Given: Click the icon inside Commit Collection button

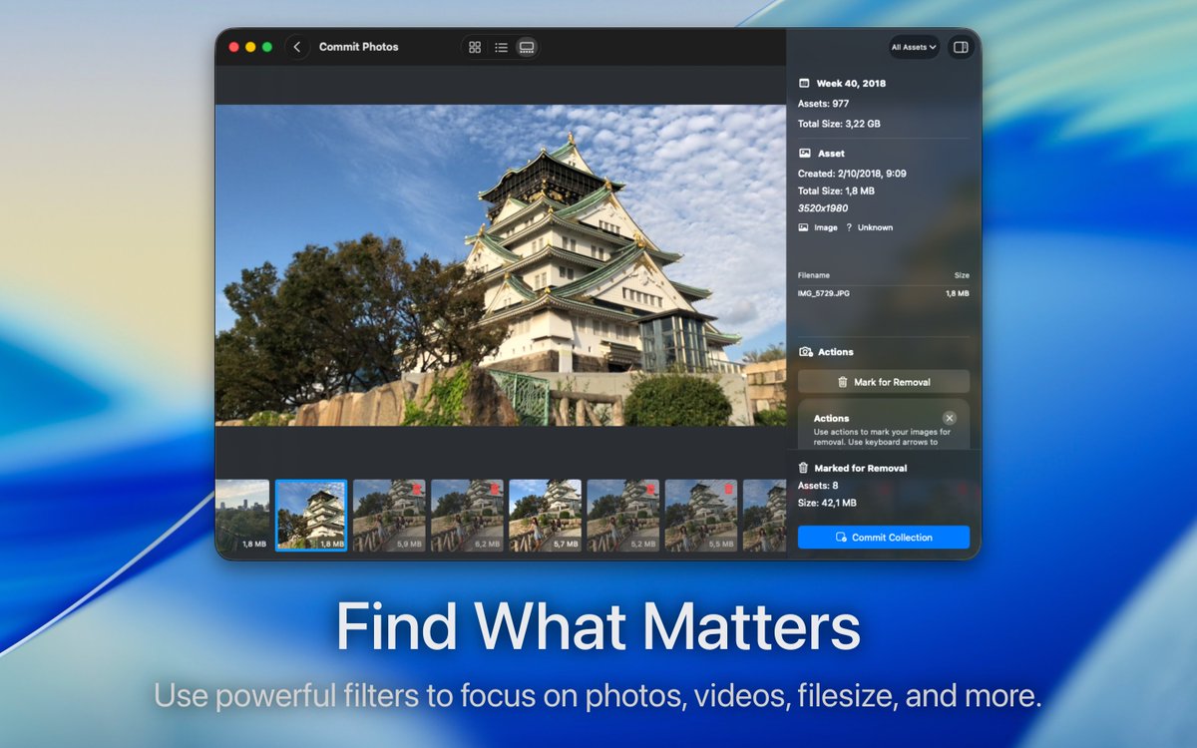Looking at the screenshot, I should tap(841, 538).
